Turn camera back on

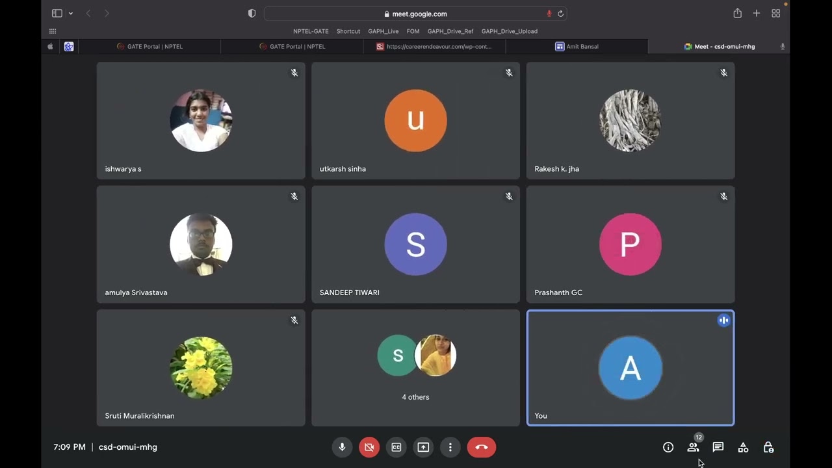pyautogui.click(x=369, y=447)
